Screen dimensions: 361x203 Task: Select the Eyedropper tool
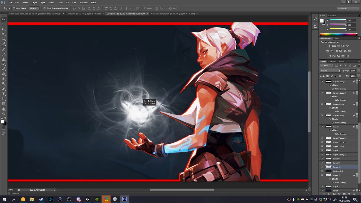pos(4,43)
